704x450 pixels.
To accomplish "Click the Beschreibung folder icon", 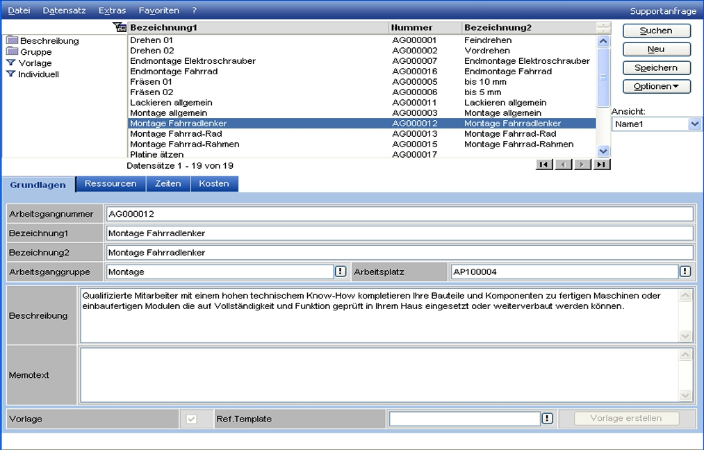I will tap(12, 40).
